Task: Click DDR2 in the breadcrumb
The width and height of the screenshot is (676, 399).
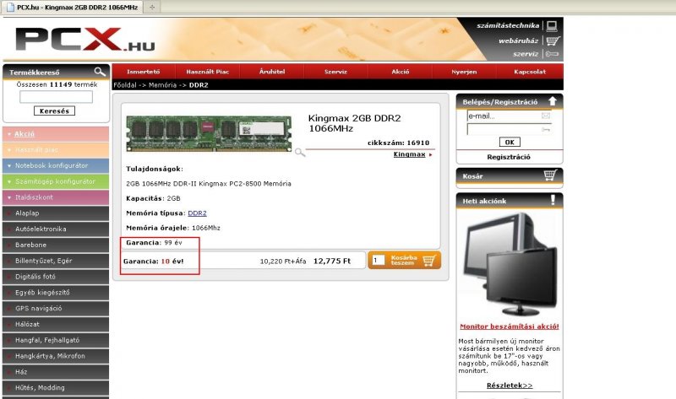Action: 199,85
